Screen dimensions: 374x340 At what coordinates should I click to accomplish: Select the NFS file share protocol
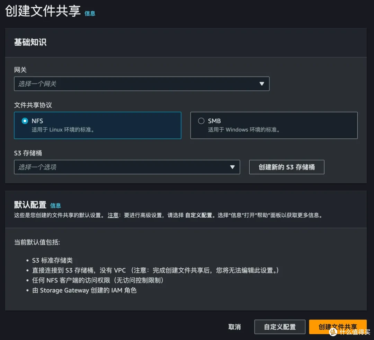(97, 125)
